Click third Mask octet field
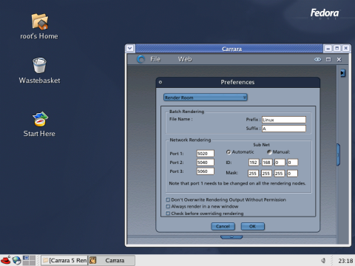355x266 pixels. pyautogui.click(x=280, y=174)
